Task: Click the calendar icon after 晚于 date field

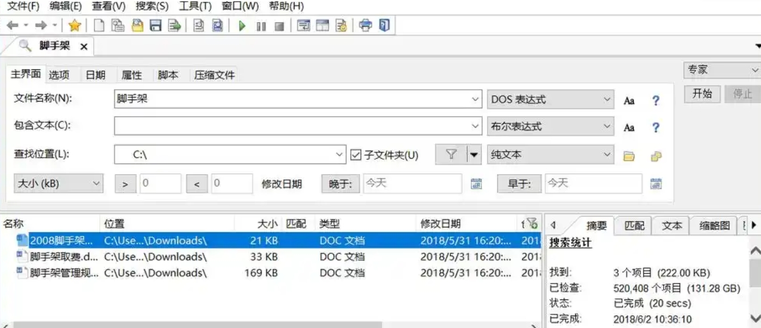Action: click(476, 184)
